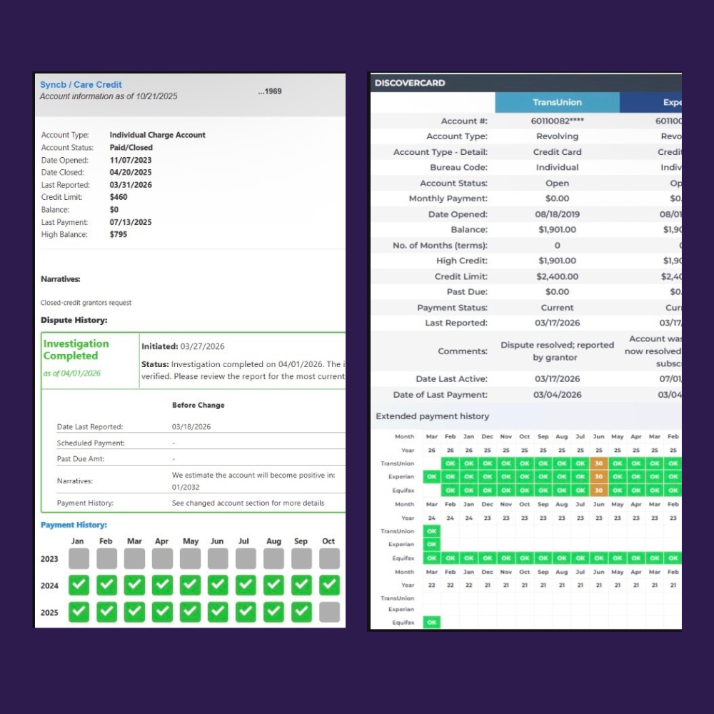Click the Investigation Completed status box
714x714 pixels.
point(90,360)
